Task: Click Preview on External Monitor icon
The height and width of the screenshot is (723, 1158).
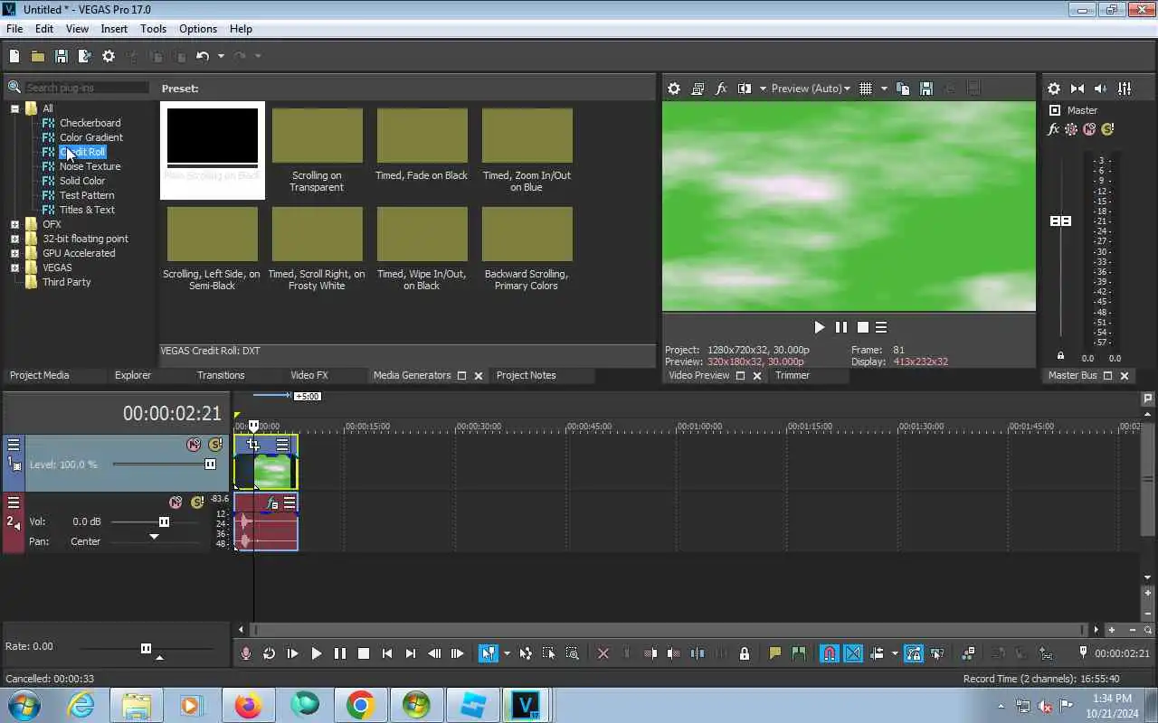Action: pos(698,89)
